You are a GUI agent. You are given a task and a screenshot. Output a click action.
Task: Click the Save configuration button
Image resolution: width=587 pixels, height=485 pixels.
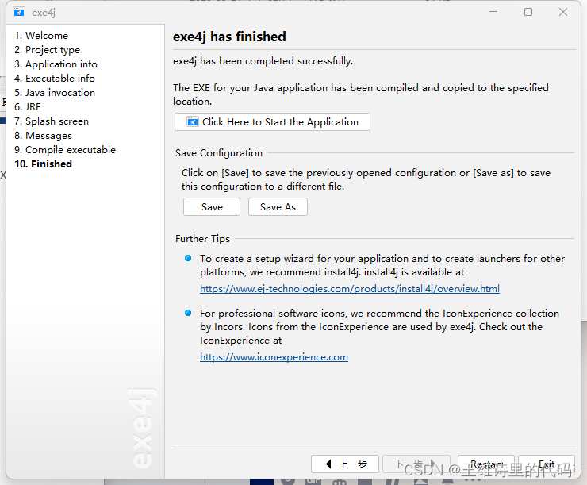tap(212, 206)
